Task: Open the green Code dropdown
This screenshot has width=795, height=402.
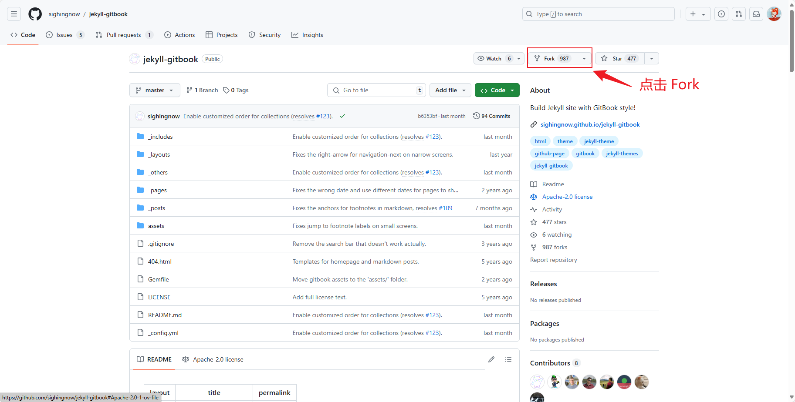Action: tap(497, 90)
